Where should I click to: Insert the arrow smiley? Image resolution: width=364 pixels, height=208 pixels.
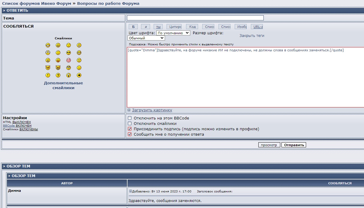[x=79, y=75]
